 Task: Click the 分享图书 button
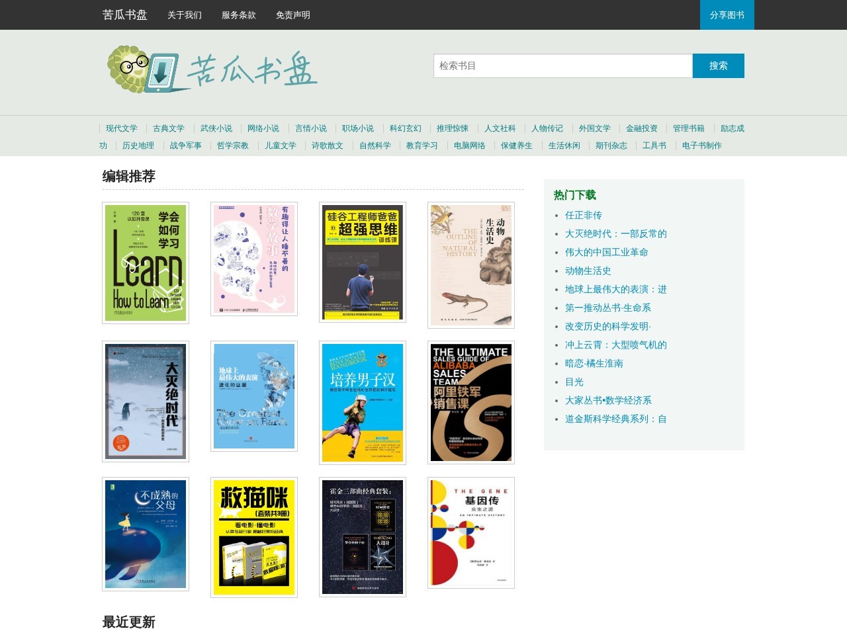727,15
